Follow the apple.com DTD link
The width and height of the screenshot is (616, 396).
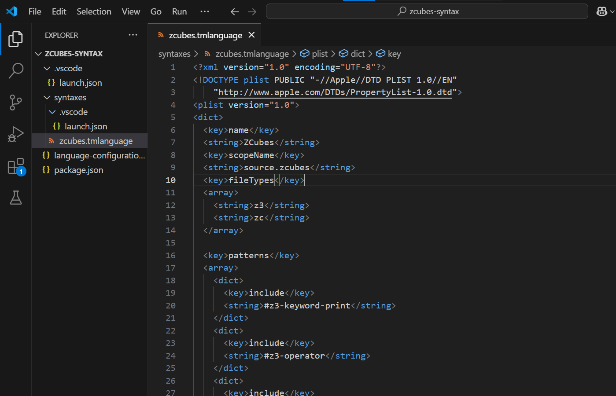coord(335,92)
